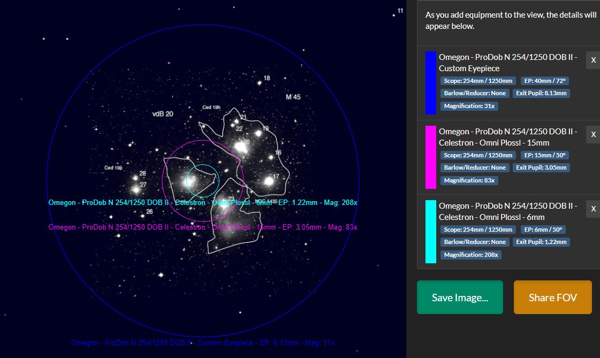Remove the Custom Eyepiece equipment entry
Image resolution: width=600 pixels, height=358 pixels.
point(593,60)
